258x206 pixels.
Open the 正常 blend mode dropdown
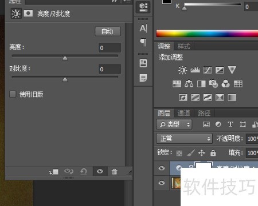[x=185, y=139]
